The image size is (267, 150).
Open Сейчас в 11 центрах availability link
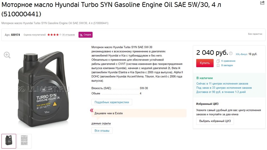point(222,84)
